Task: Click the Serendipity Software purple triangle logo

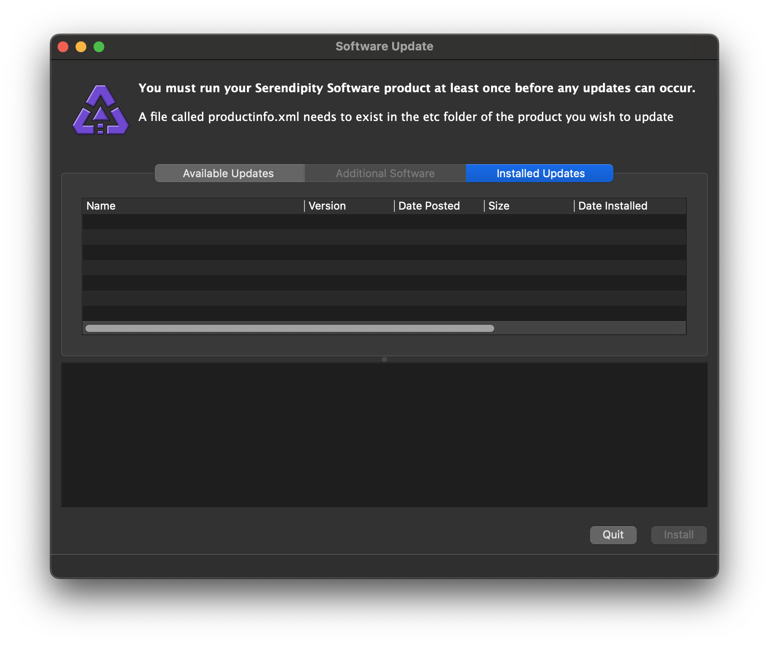Action: [101, 110]
